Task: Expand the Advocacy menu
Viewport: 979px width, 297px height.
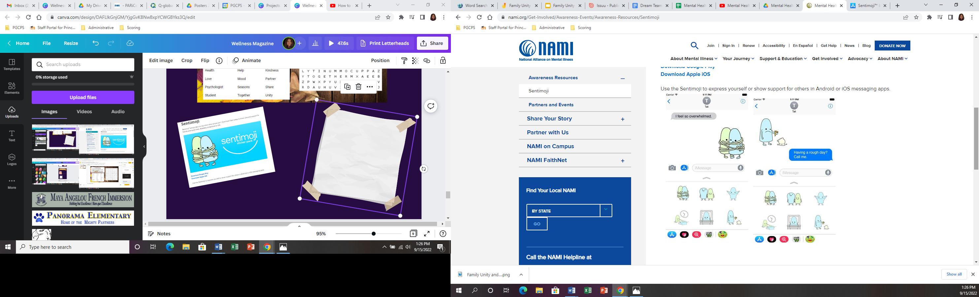Action: point(860,58)
